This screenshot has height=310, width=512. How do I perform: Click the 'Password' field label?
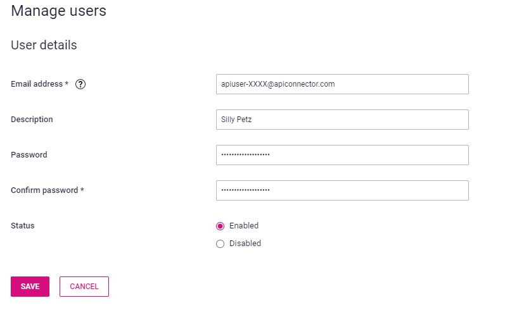point(29,155)
